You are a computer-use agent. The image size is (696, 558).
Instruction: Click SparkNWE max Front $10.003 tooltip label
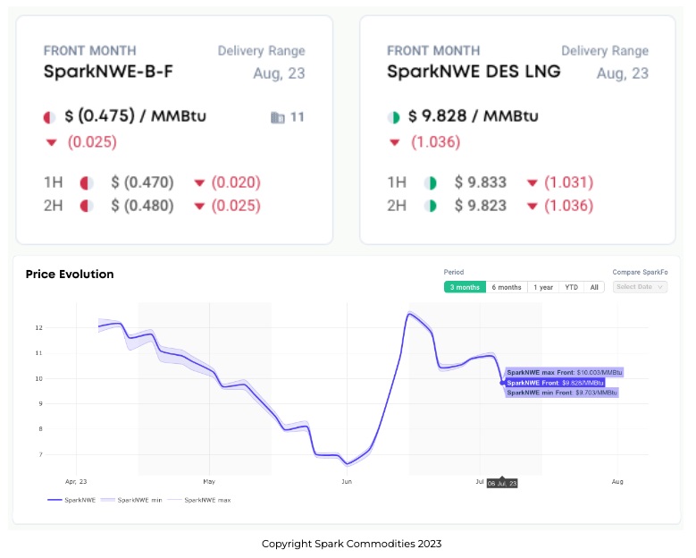pyautogui.click(x=564, y=372)
